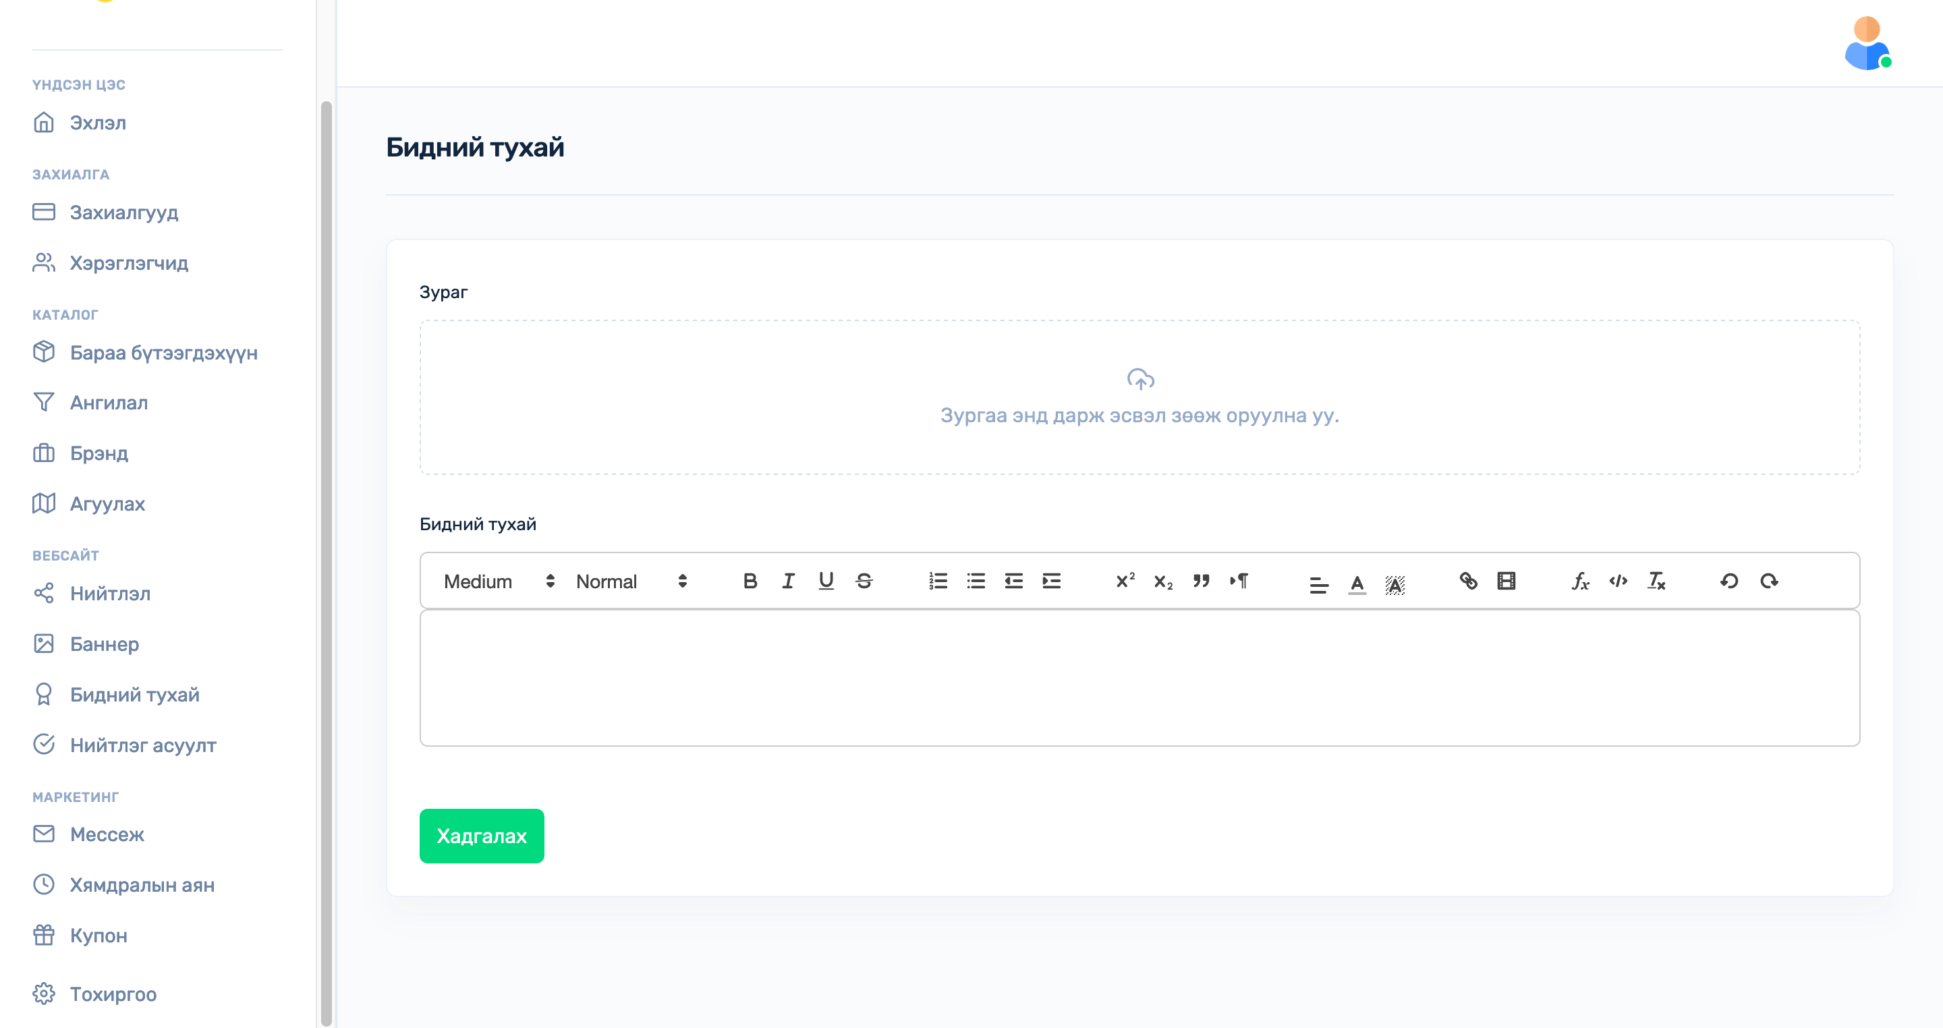The image size is (1943, 1028).
Task: Insert a link in editor toolbar
Action: pyautogui.click(x=1468, y=581)
